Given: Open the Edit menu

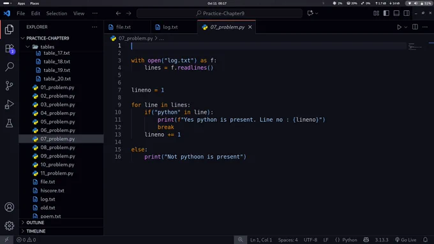Looking at the screenshot, I should (x=36, y=13).
